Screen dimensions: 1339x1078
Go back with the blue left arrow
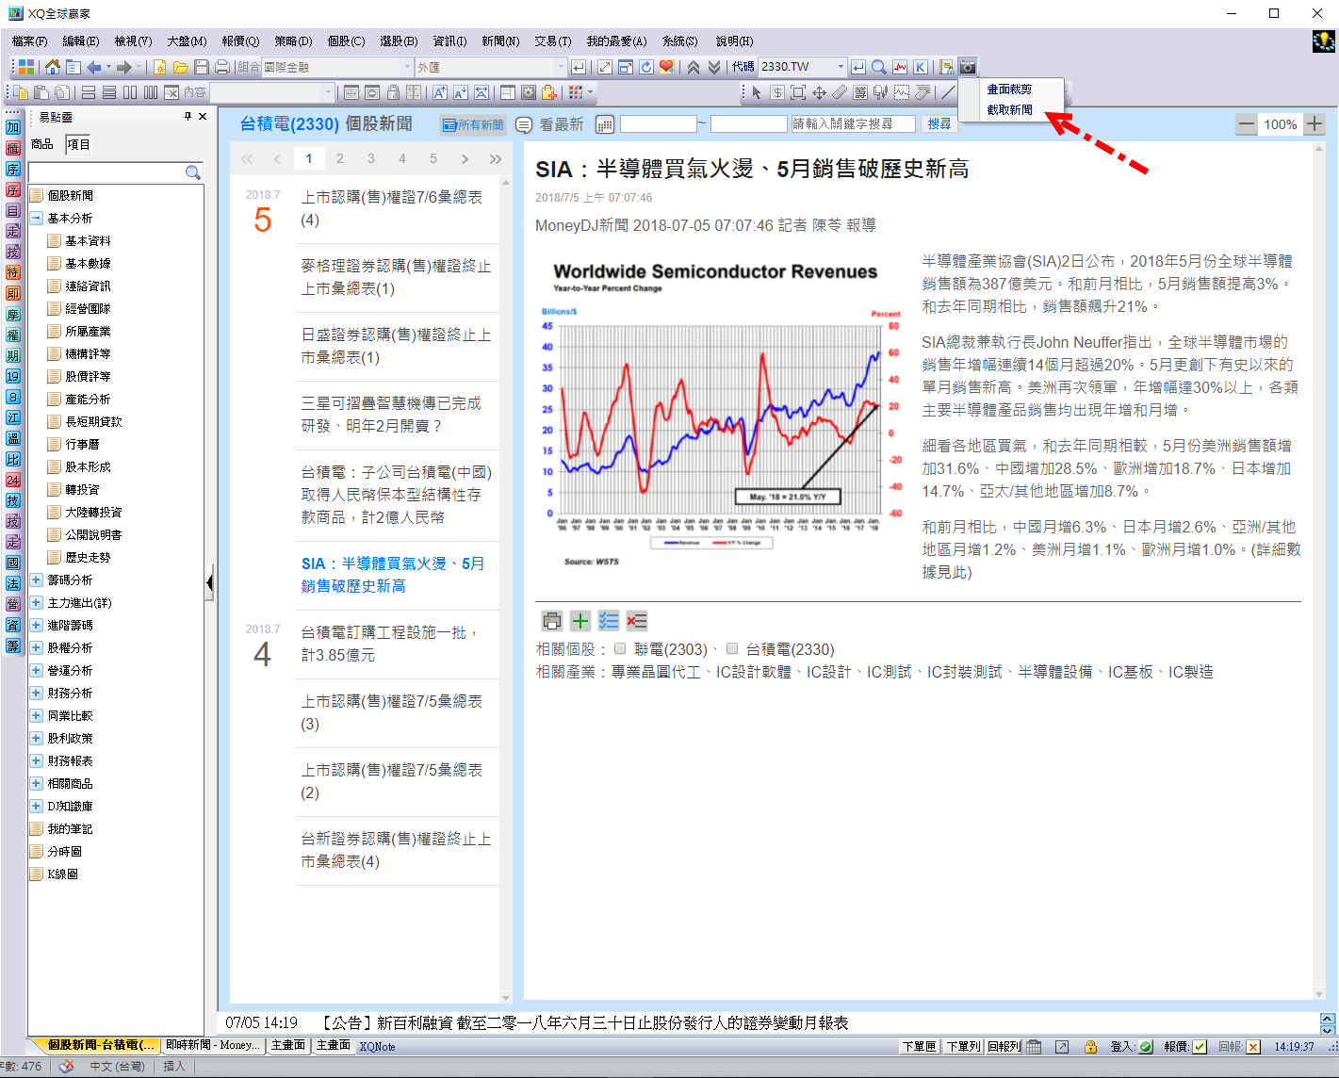click(94, 67)
